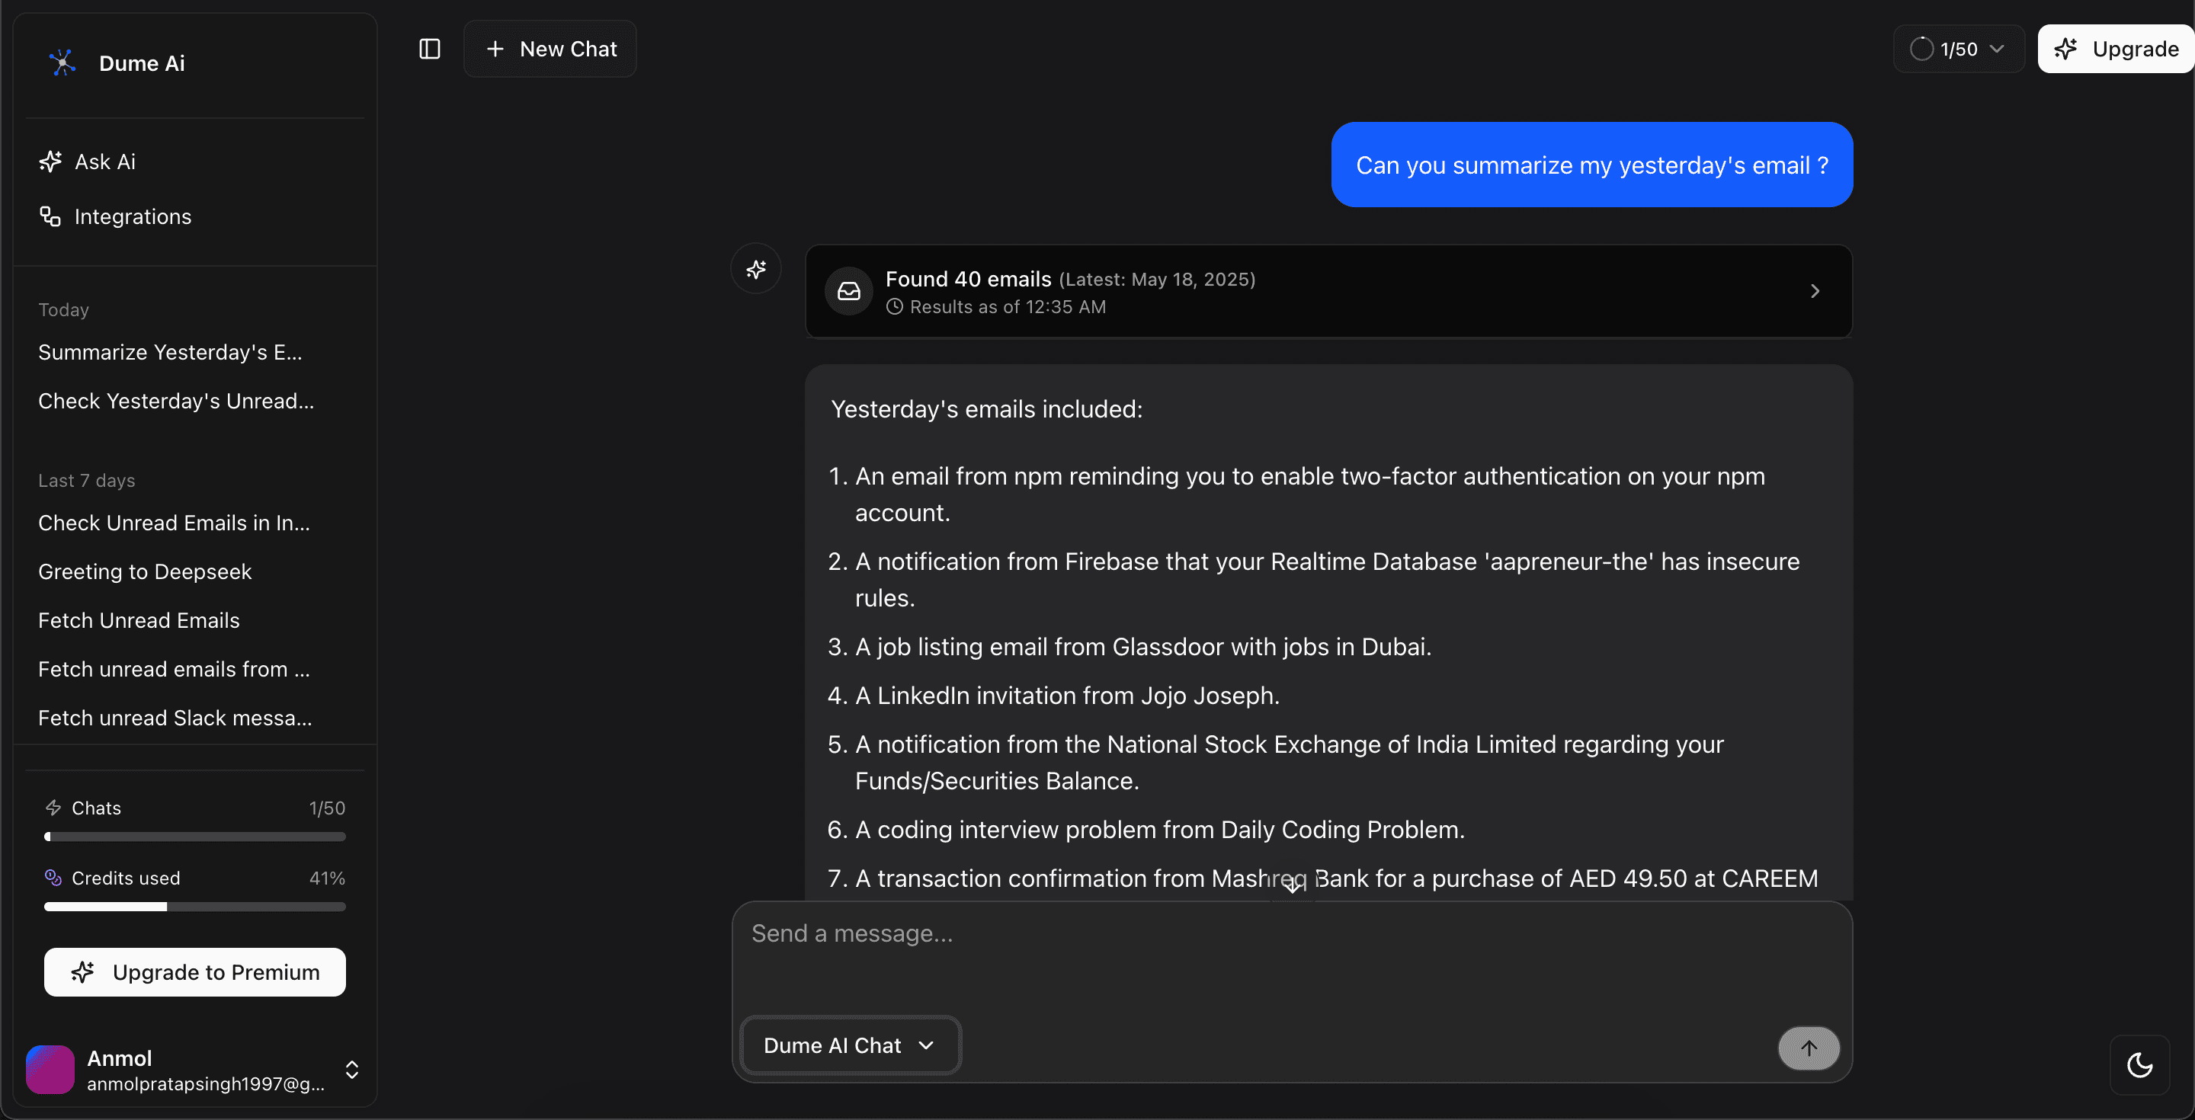Click the Chats lightning icon
Viewport: 2195px width, 1120px height.
click(x=53, y=808)
